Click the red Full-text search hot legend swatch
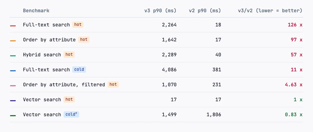The image size is (313, 132). [x=13, y=26]
